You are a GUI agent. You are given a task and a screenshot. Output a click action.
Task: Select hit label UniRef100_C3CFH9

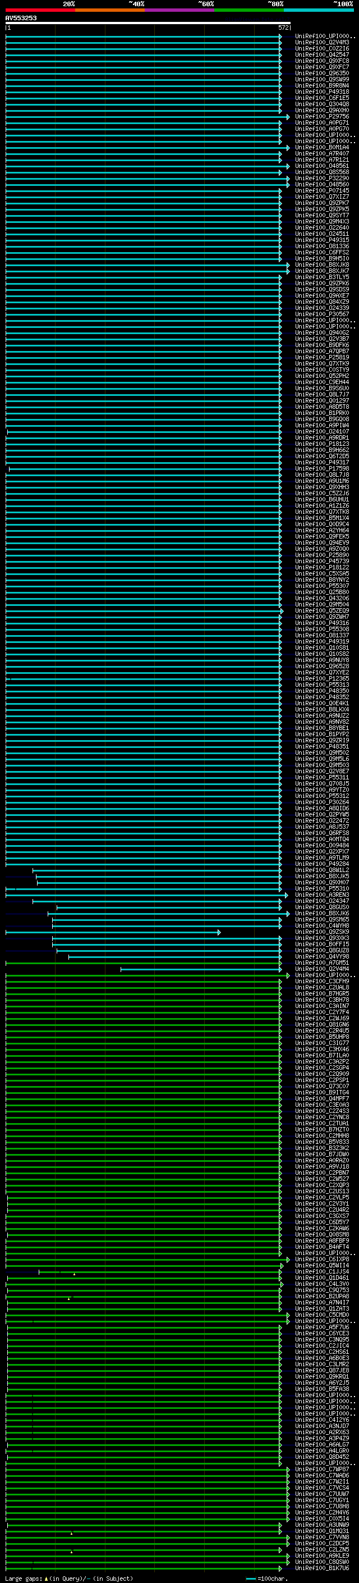tap(322, 981)
